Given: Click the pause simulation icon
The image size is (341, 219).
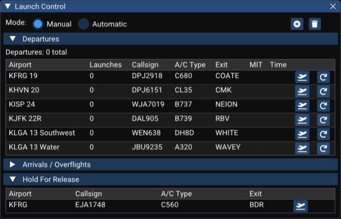Looking at the screenshot, I should tap(297, 24).
